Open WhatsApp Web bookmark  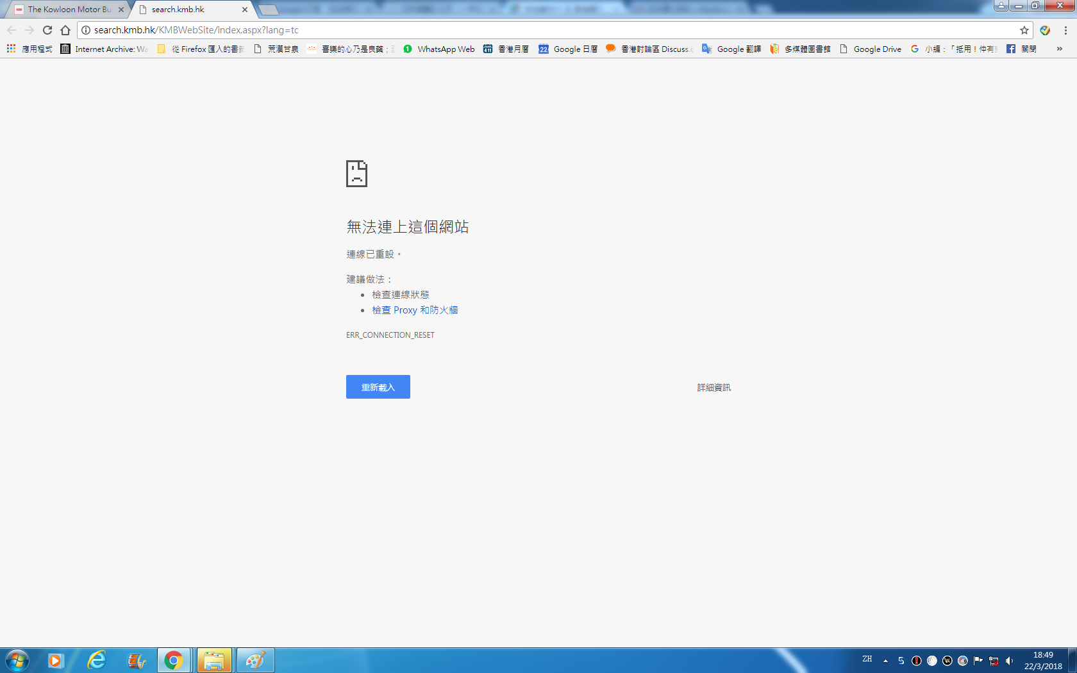[x=439, y=49]
